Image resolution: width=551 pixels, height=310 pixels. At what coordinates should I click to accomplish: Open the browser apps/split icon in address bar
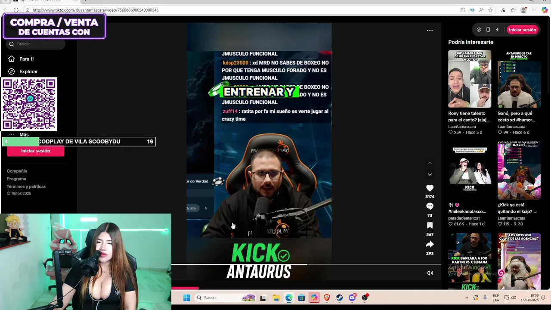[x=463, y=10]
